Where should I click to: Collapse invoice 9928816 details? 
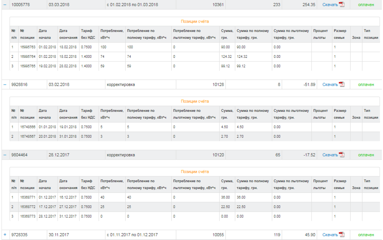point(5,85)
